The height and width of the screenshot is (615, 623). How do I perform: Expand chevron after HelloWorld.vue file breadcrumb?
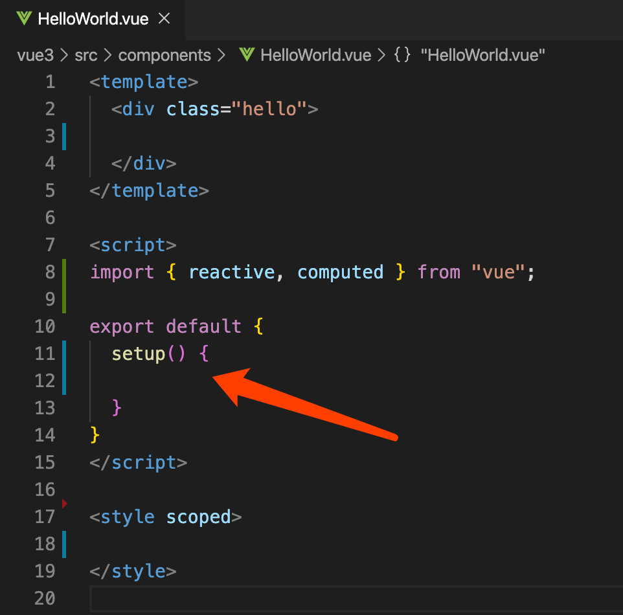(x=381, y=55)
